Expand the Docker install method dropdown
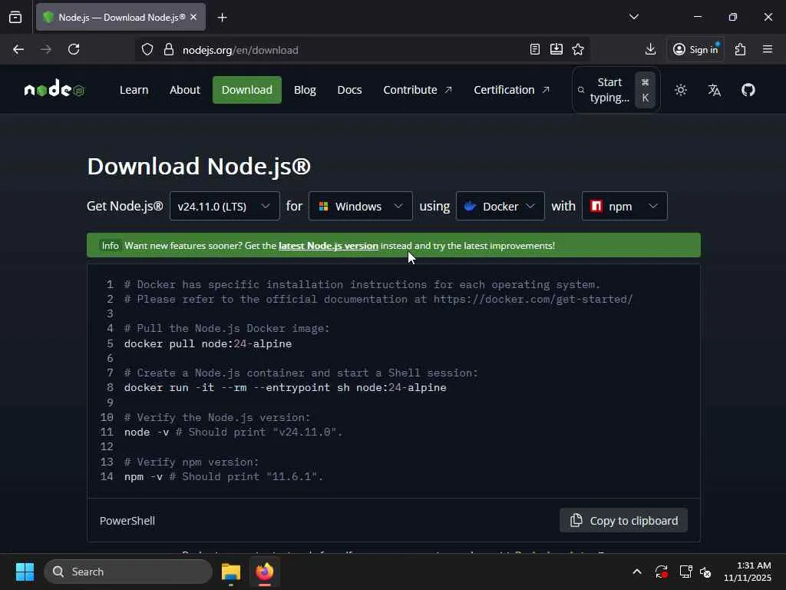The width and height of the screenshot is (786, 590). 500,206
